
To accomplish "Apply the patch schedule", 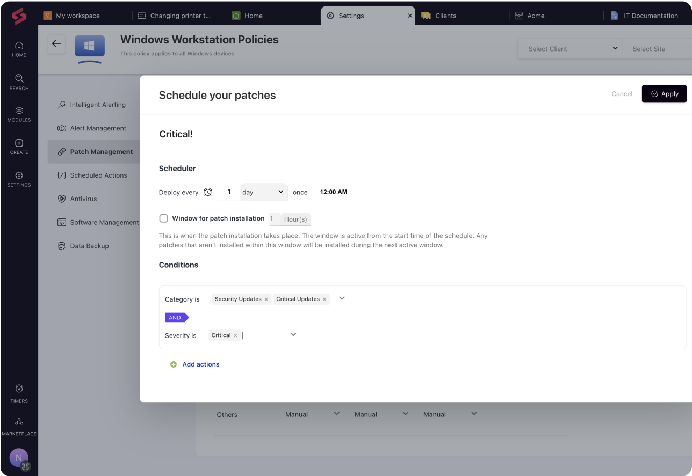I will [664, 93].
